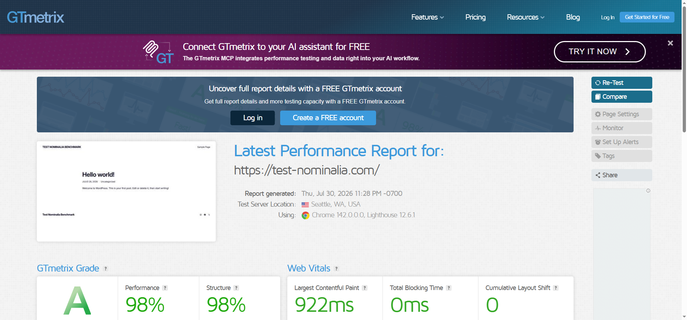Click the Tags button
Image resolution: width=687 pixels, height=320 pixels.
[x=622, y=156]
